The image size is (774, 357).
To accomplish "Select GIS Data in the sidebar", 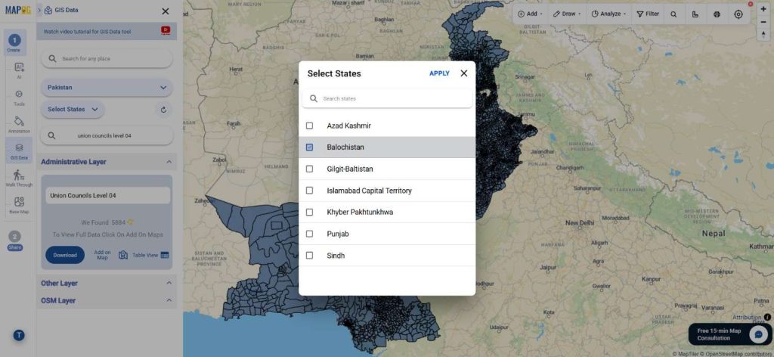I will (19, 151).
